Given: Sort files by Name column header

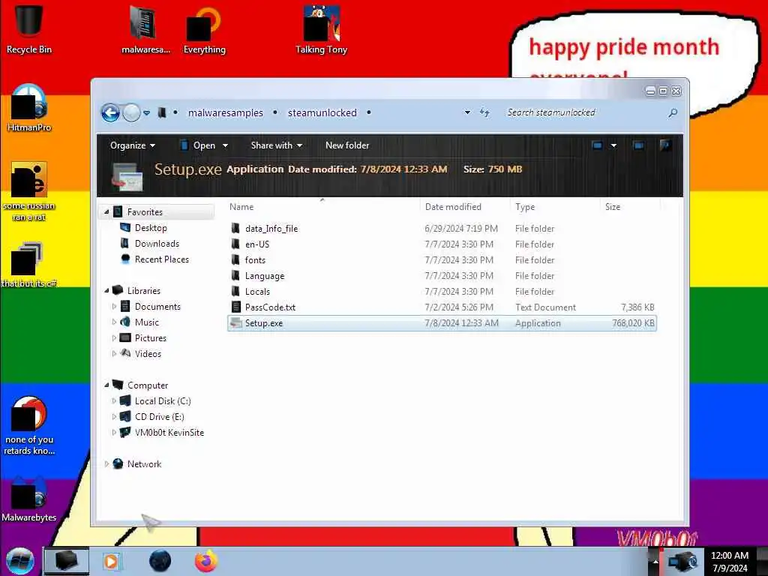Looking at the screenshot, I should point(323,207).
